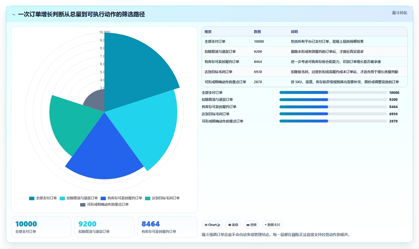This screenshot has width=419, height=249.
Task: Open the 9200 扣除取消与退款订单 data card
Action: tap(104, 227)
